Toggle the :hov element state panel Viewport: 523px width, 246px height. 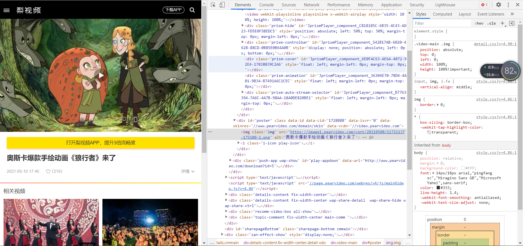pos(479,23)
